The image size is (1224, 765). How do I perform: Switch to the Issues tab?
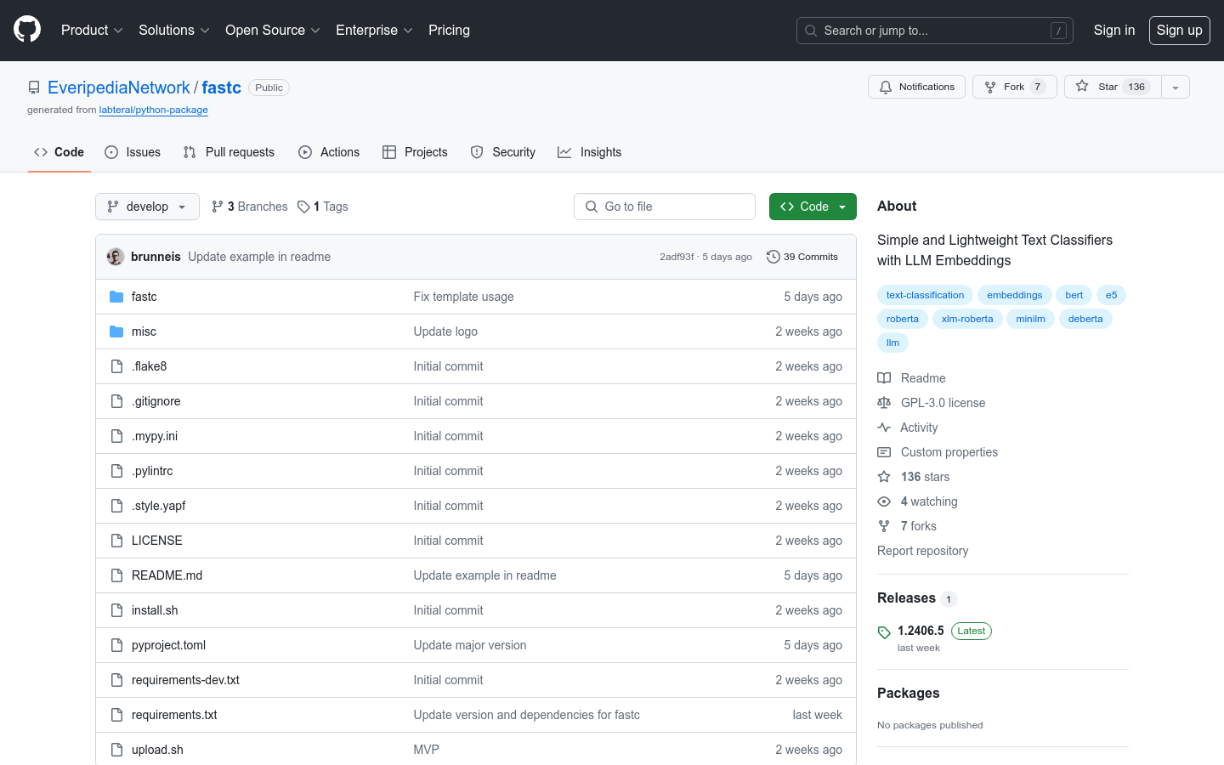click(x=133, y=152)
